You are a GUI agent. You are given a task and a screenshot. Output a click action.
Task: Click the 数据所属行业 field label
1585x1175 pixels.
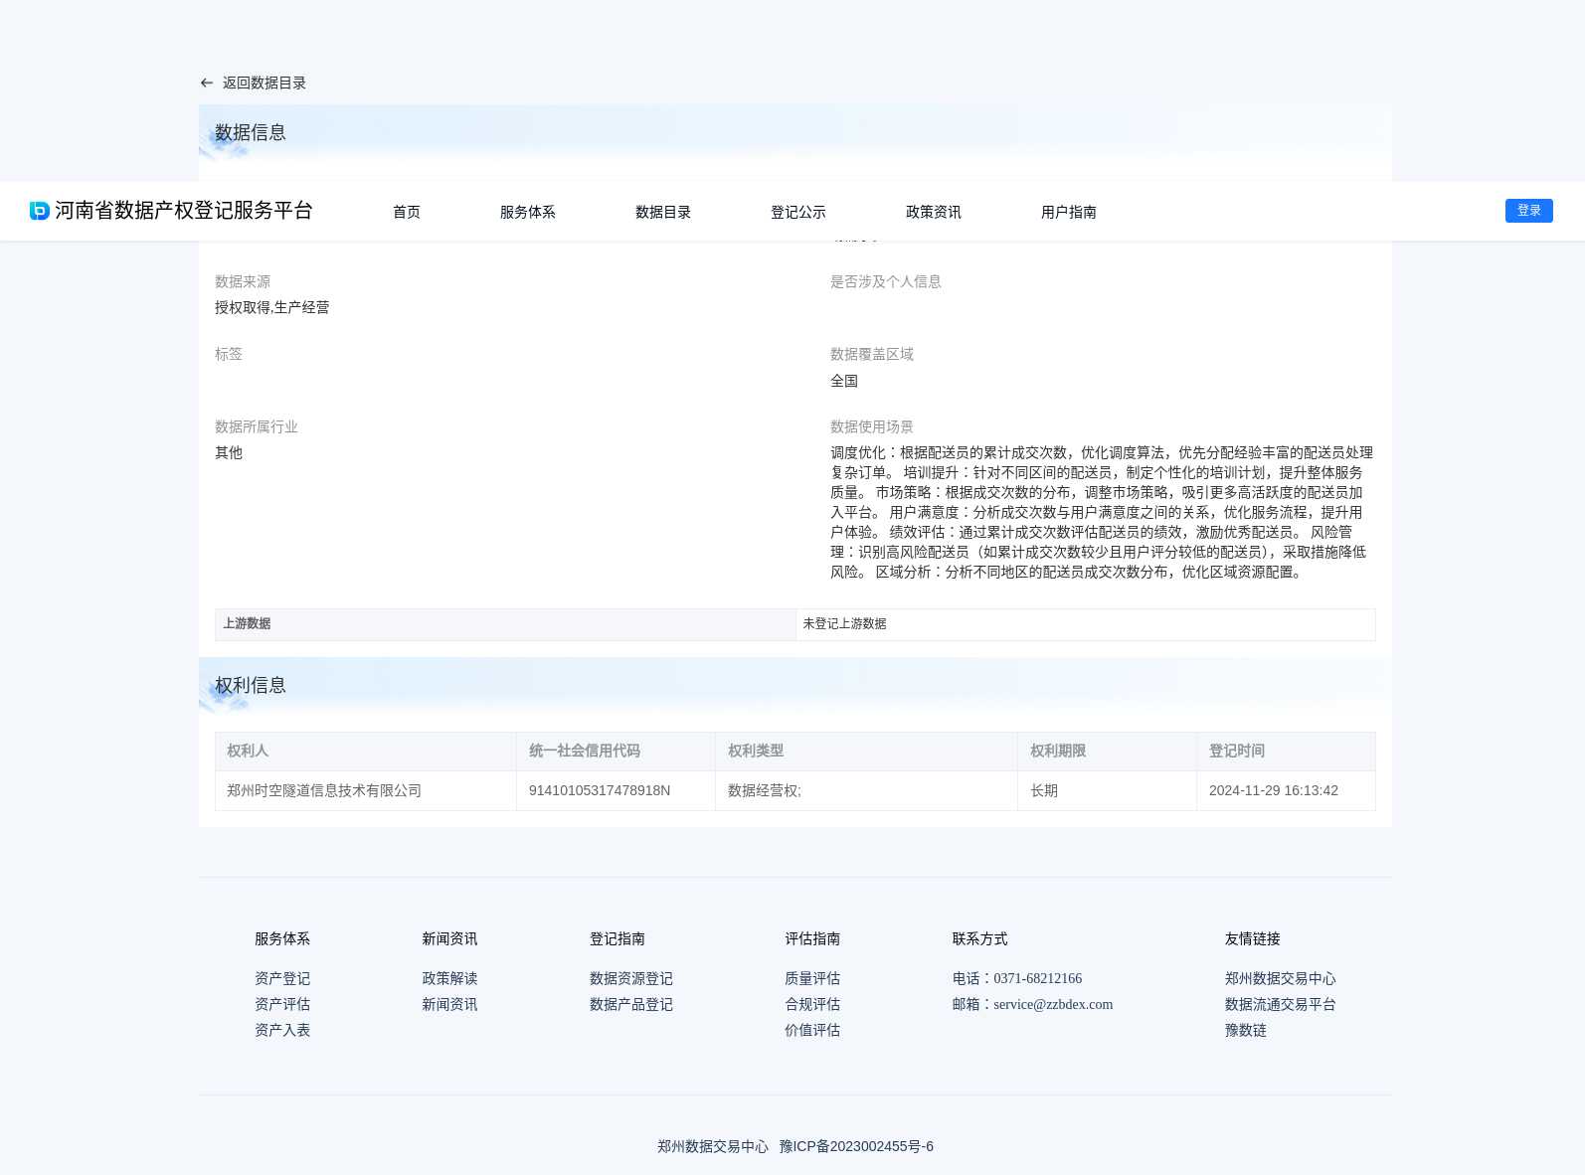257,427
